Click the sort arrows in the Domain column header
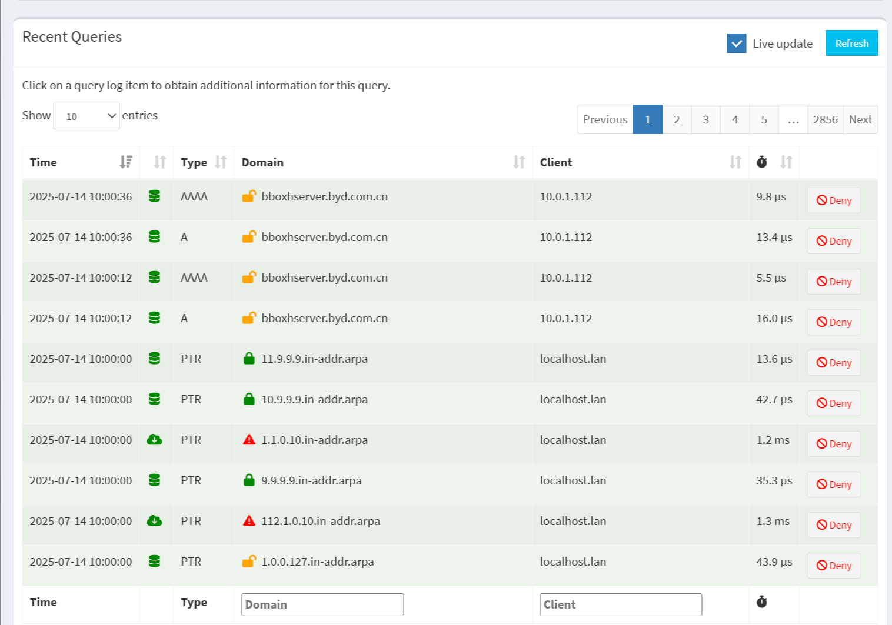 tap(519, 162)
